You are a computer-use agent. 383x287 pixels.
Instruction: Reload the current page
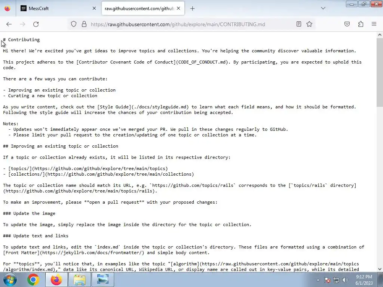pyautogui.click(x=36, y=24)
